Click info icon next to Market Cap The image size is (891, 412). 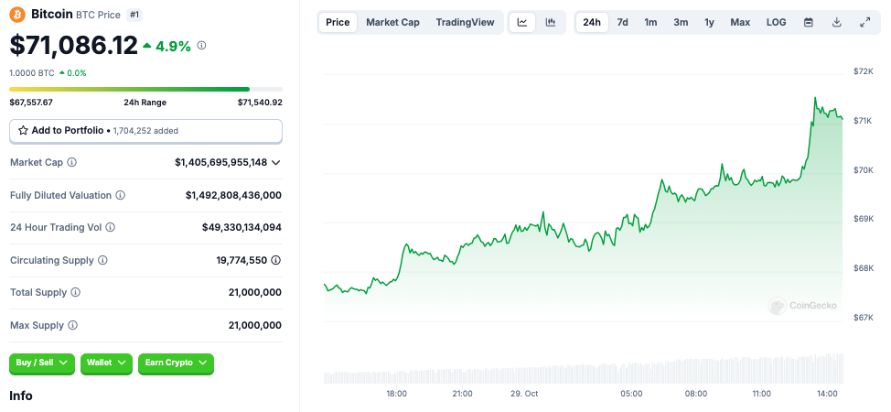72,162
